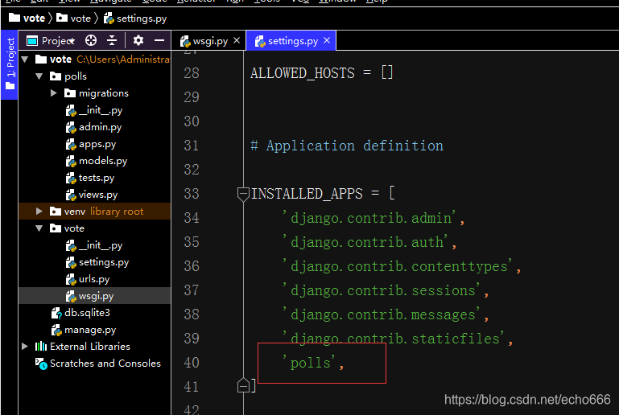
Task: Click the polls folder icon
Action: (56, 76)
